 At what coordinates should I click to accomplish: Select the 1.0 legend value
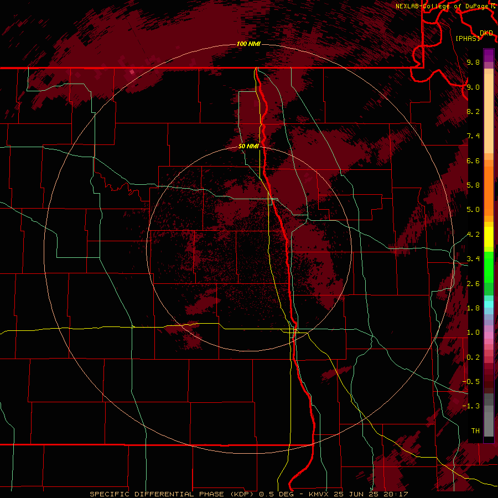(473, 333)
